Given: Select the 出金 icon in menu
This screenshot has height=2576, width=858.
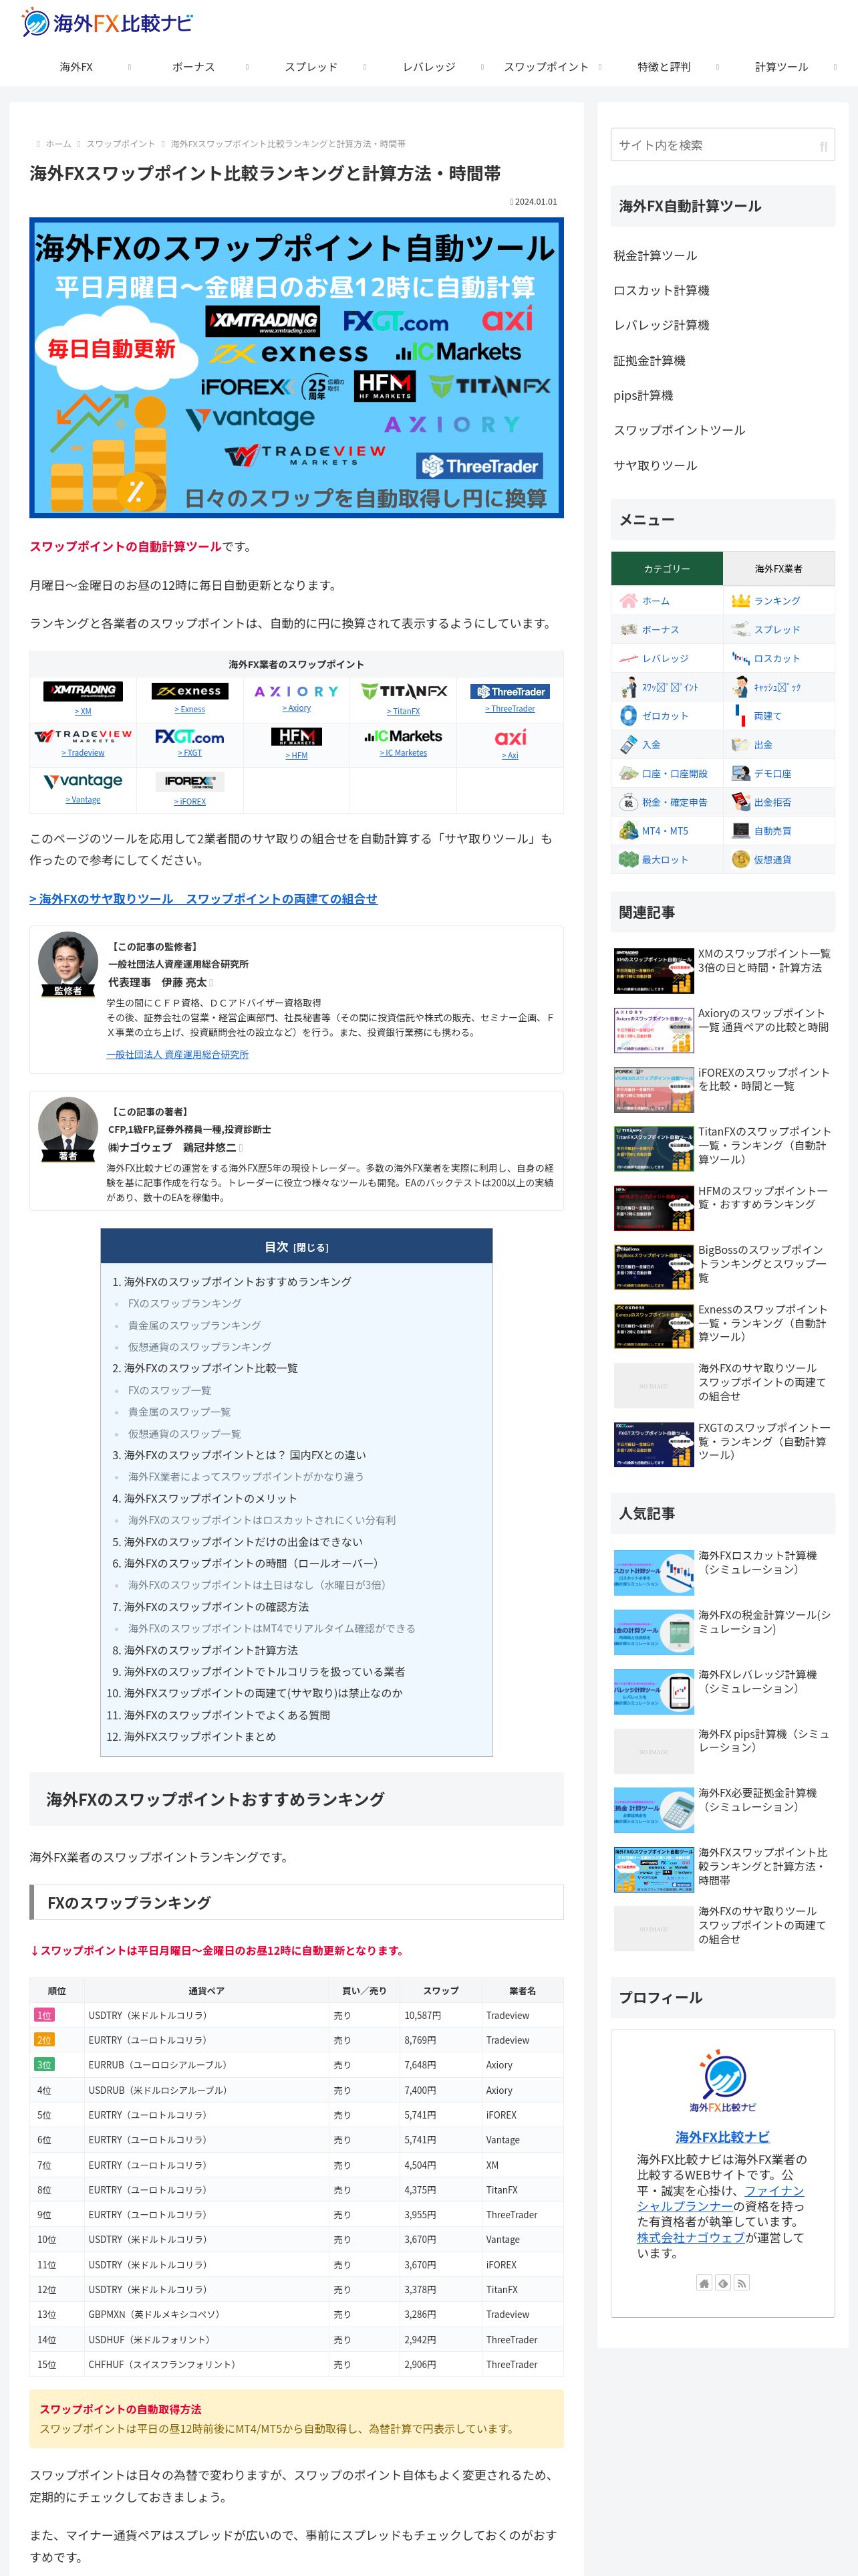Looking at the screenshot, I should pos(740,745).
